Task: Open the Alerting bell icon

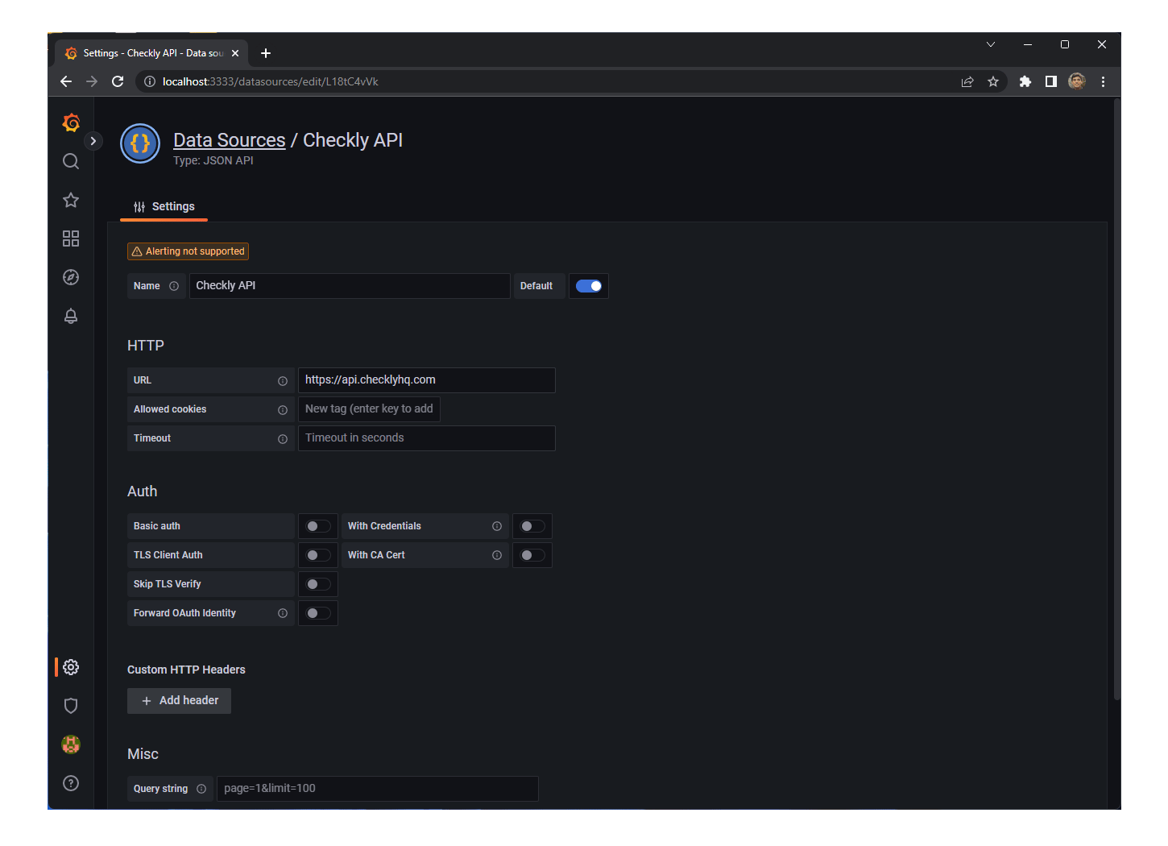Action: (71, 316)
